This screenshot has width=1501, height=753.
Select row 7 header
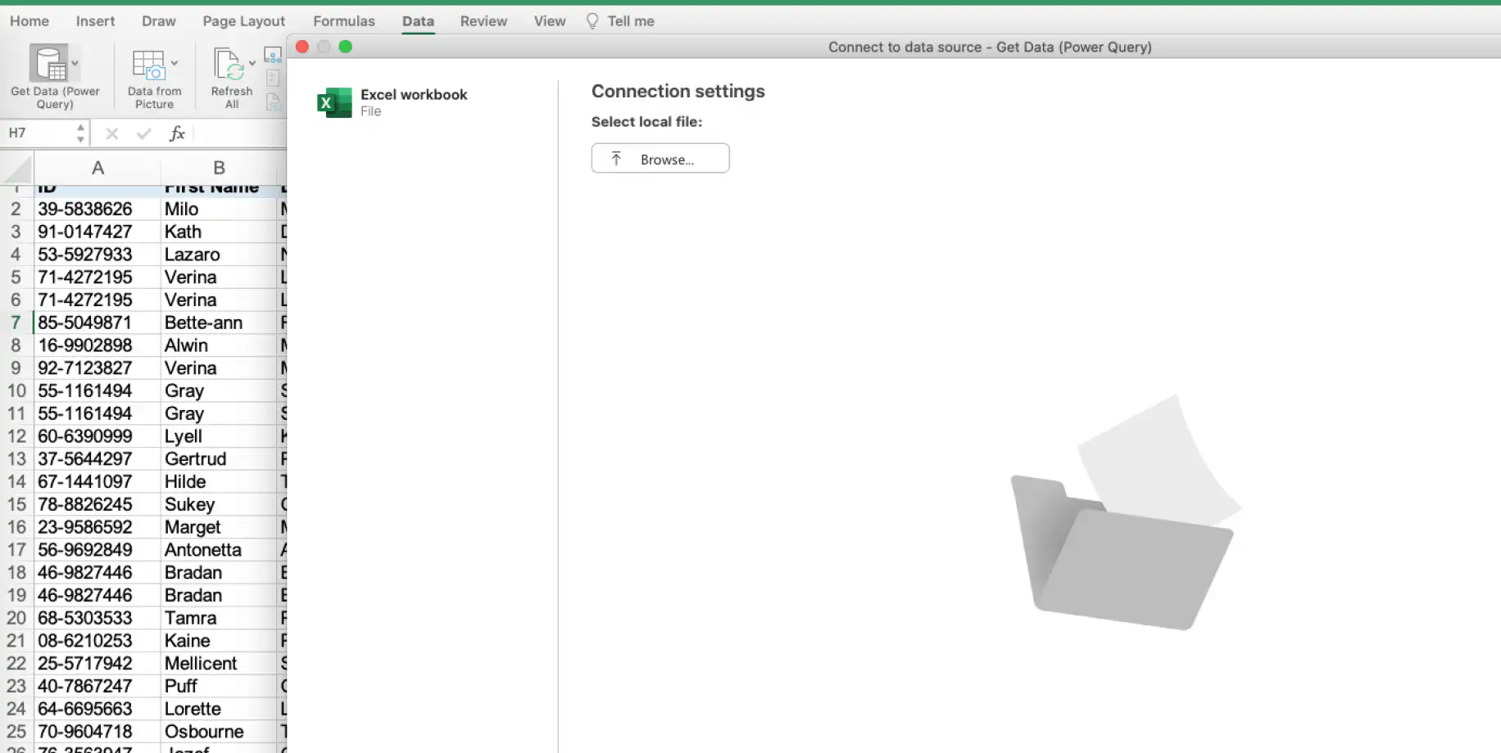pos(16,322)
